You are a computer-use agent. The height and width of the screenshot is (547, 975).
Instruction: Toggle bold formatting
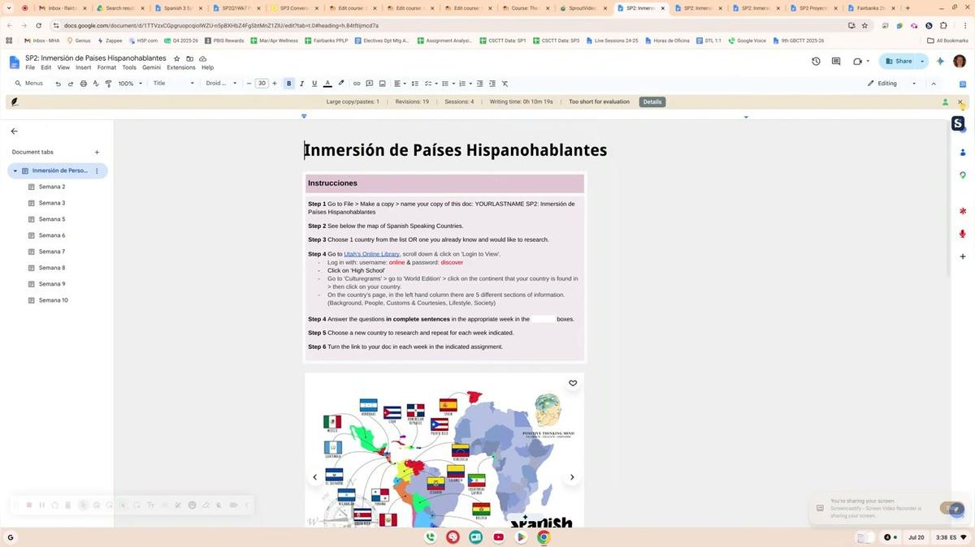pos(288,84)
